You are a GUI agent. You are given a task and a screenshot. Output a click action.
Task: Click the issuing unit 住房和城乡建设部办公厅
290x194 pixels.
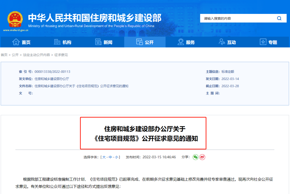point(52,79)
